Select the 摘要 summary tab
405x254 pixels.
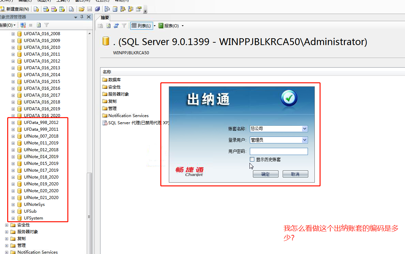tap(105, 17)
